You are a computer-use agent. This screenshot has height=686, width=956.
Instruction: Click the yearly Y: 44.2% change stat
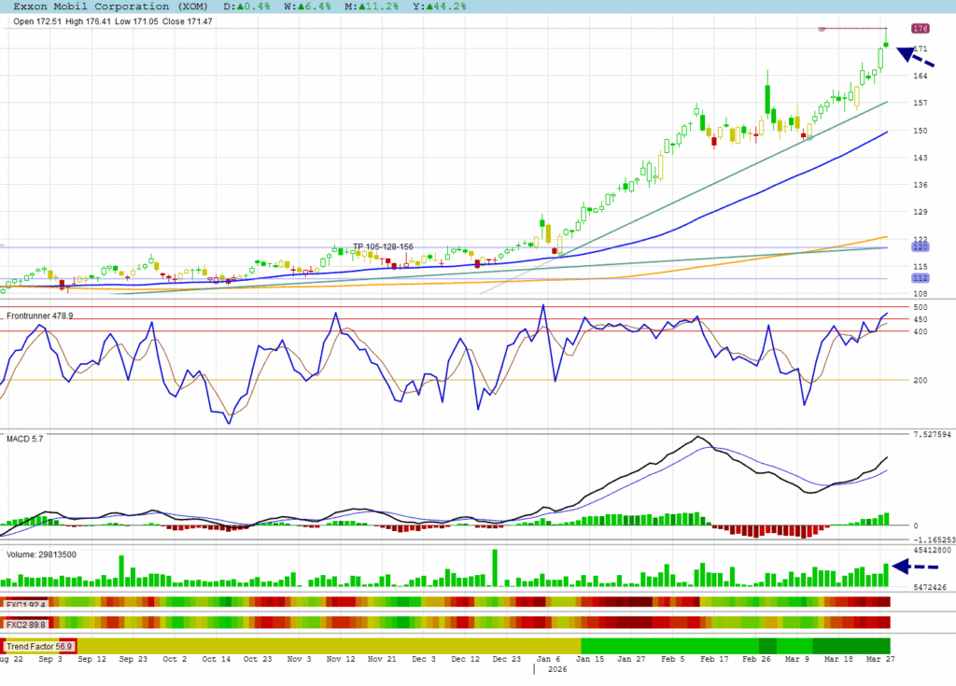coord(387,7)
